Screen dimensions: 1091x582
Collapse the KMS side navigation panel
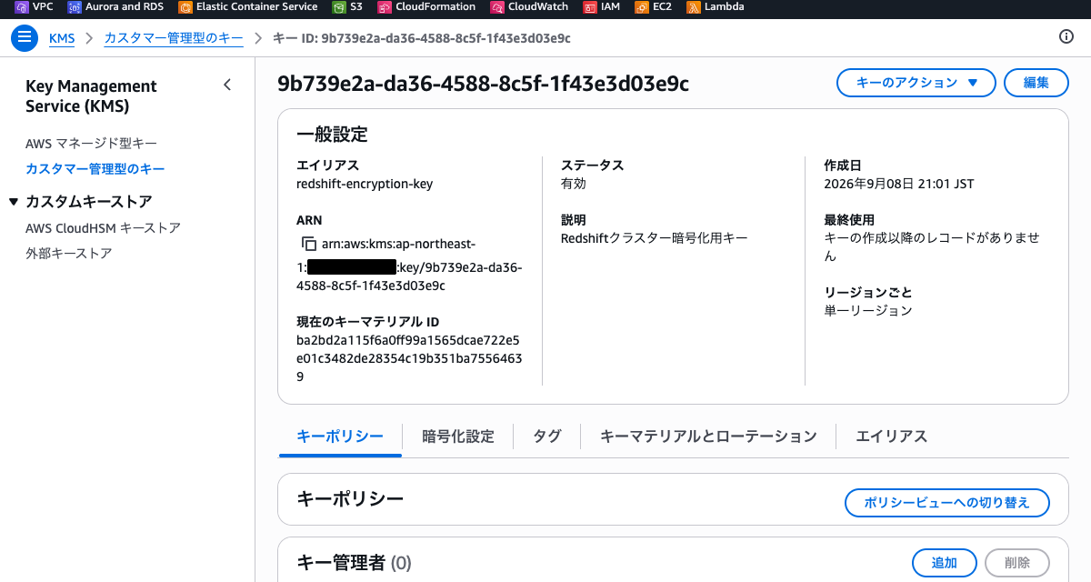click(227, 85)
